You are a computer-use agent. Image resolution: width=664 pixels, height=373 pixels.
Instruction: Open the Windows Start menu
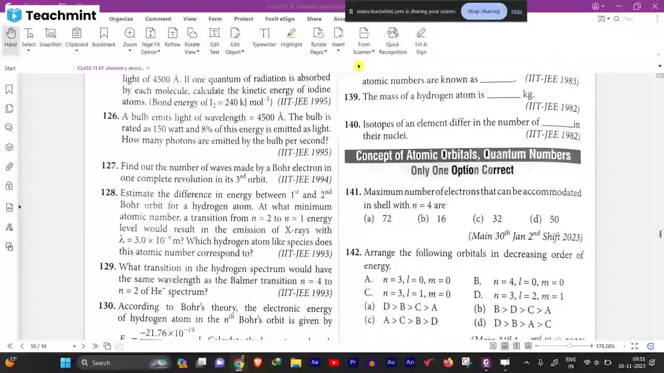[65, 363]
